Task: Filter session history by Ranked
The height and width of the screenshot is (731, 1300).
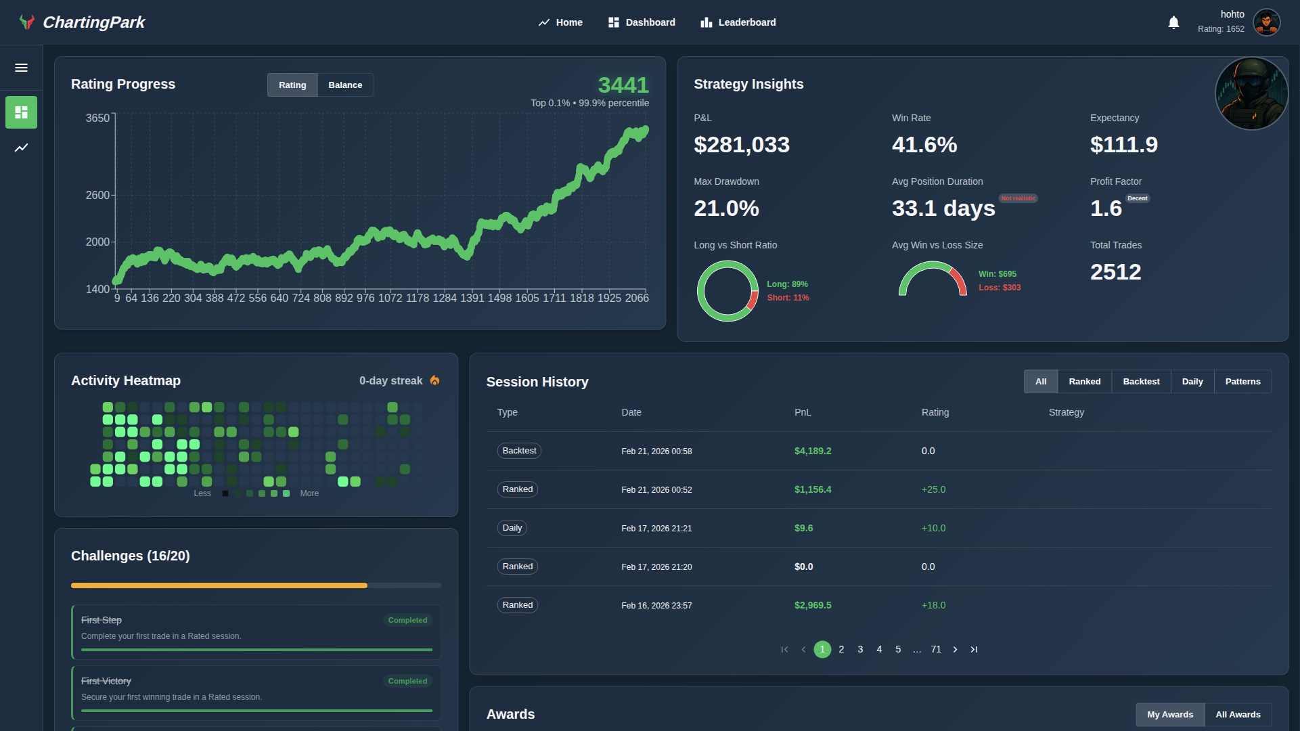Action: pyautogui.click(x=1085, y=381)
